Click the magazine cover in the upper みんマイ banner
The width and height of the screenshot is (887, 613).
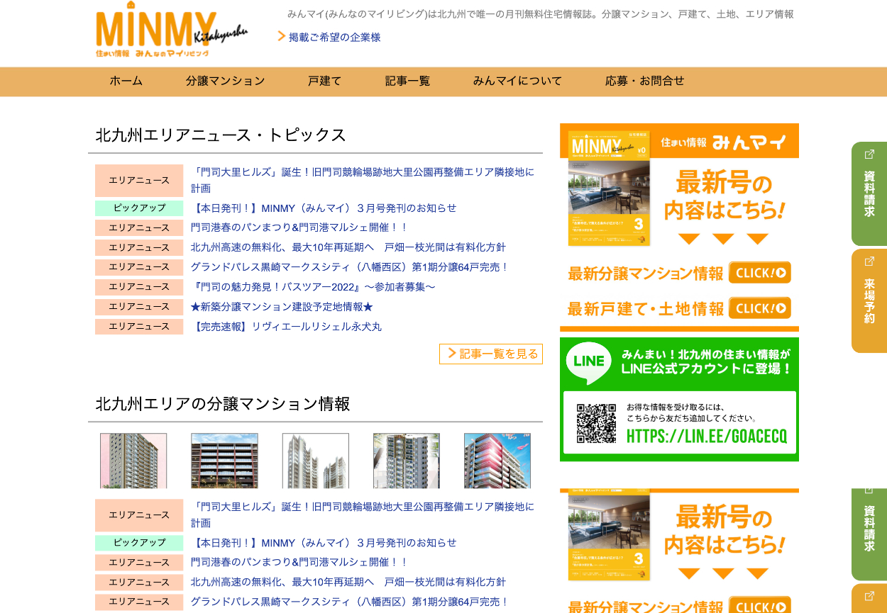[x=610, y=189]
